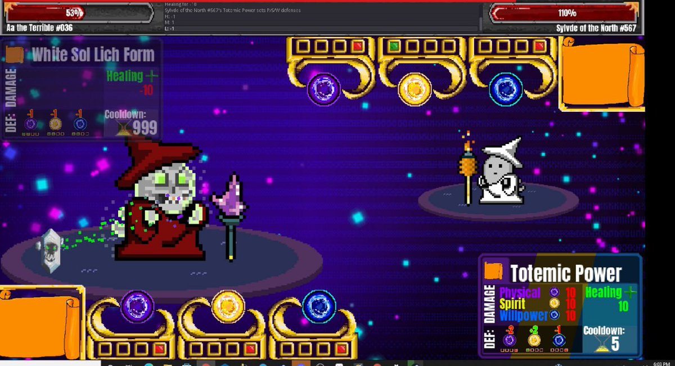Select the white wizard character
The image size is (675, 366).
[x=501, y=171]
